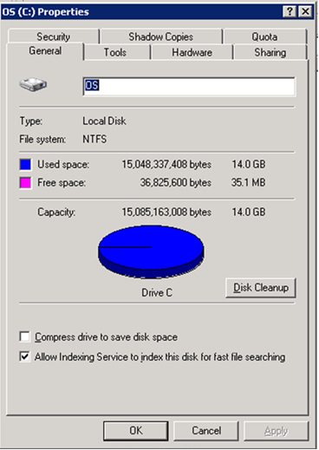Open the Security tab

[x=53, y=36]
